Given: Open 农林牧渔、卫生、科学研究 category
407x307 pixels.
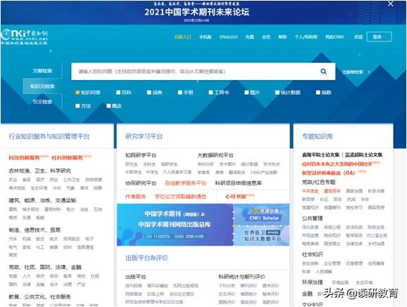Looking at the screenshot, I should [40, 171].
